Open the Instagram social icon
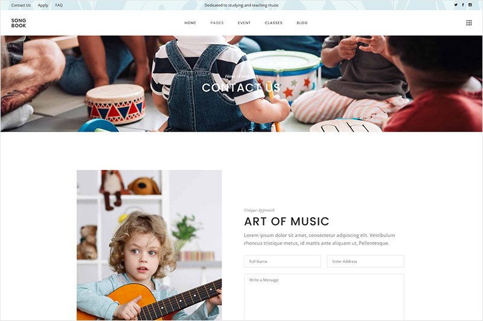483x321 pixels. point(470,5)
